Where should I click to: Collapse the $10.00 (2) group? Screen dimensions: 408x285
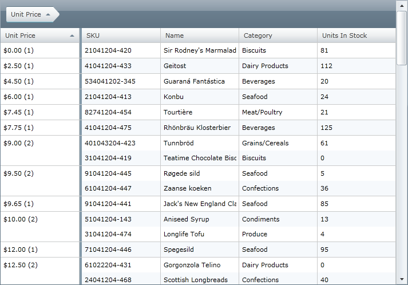tap(21, 219)
